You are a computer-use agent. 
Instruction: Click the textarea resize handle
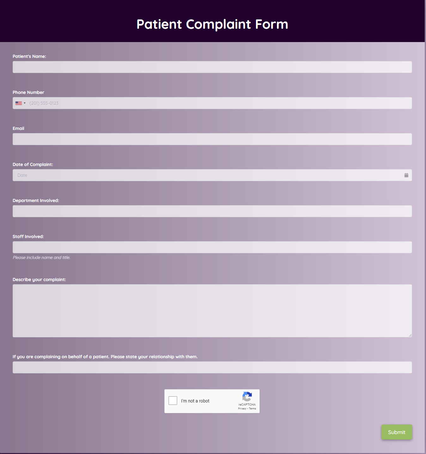click(x=410, y=336)
